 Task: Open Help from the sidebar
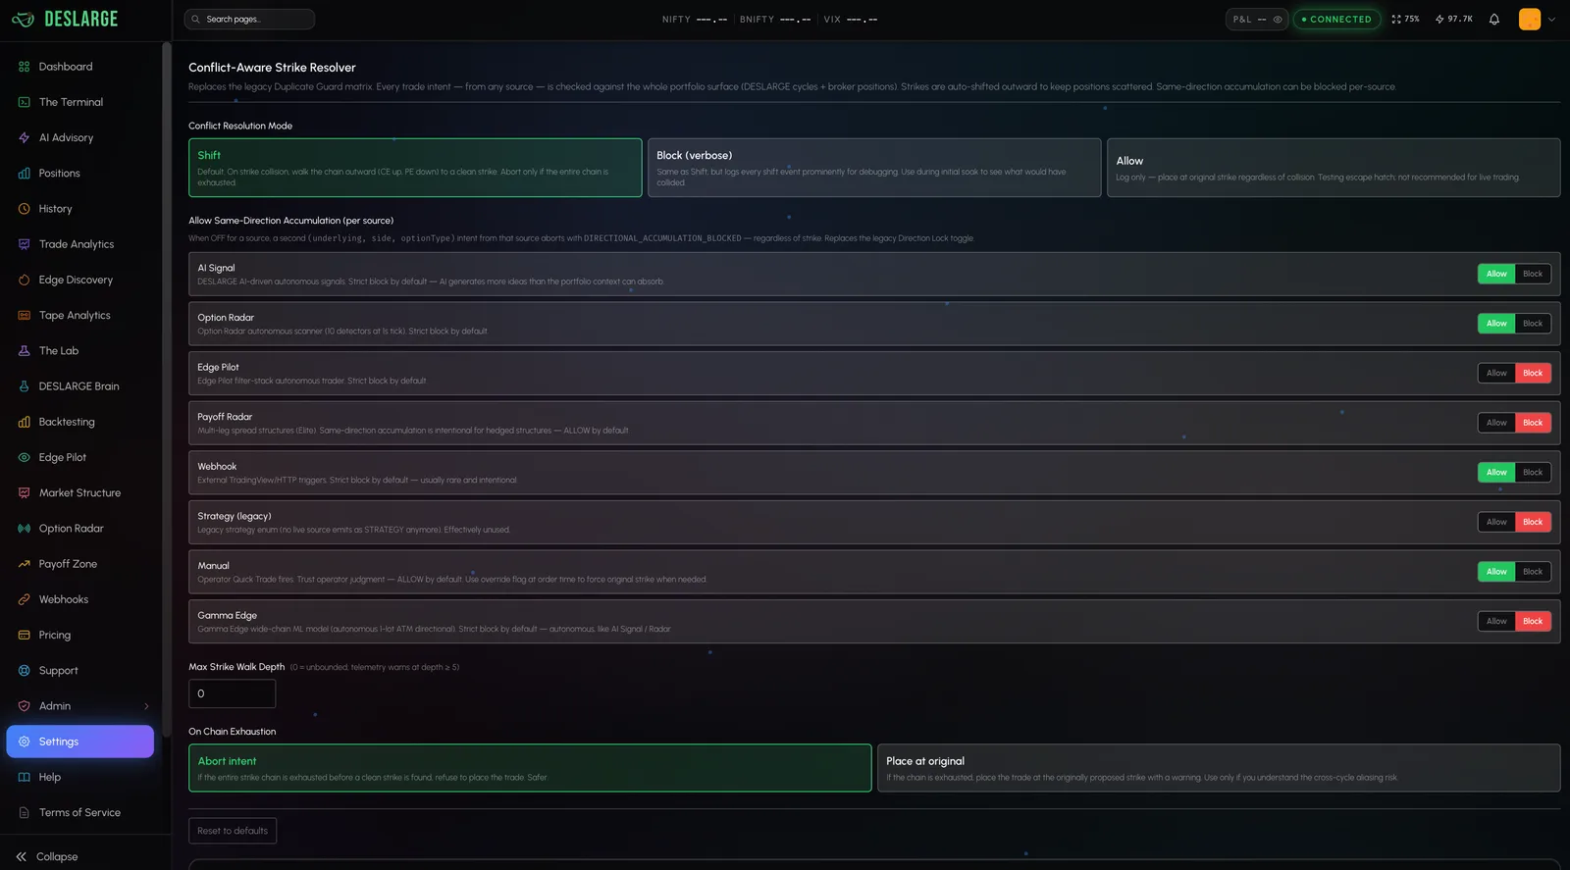coord(80,777)
